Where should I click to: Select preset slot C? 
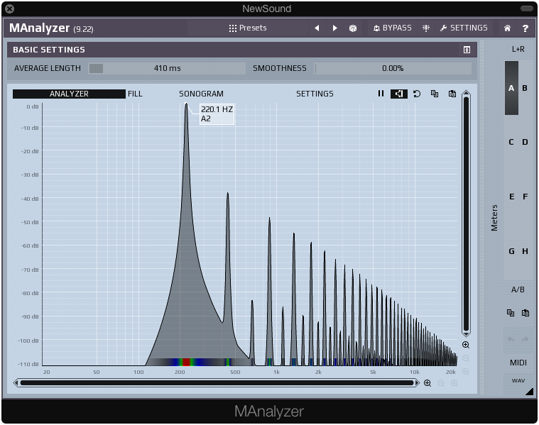(511, 142)
